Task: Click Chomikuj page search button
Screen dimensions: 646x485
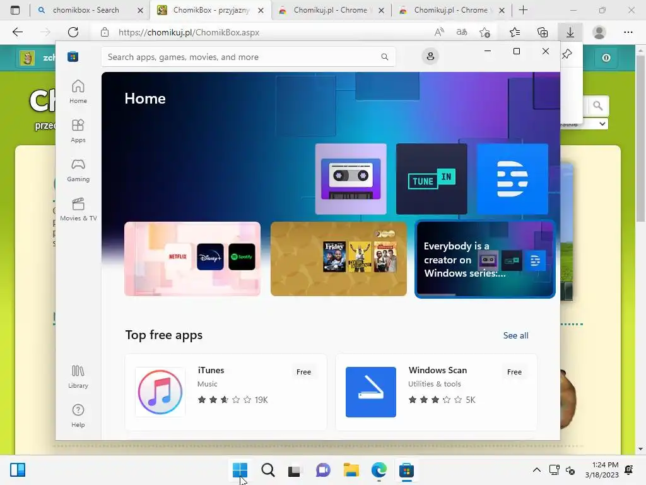Action: click(x=598, y=106)
